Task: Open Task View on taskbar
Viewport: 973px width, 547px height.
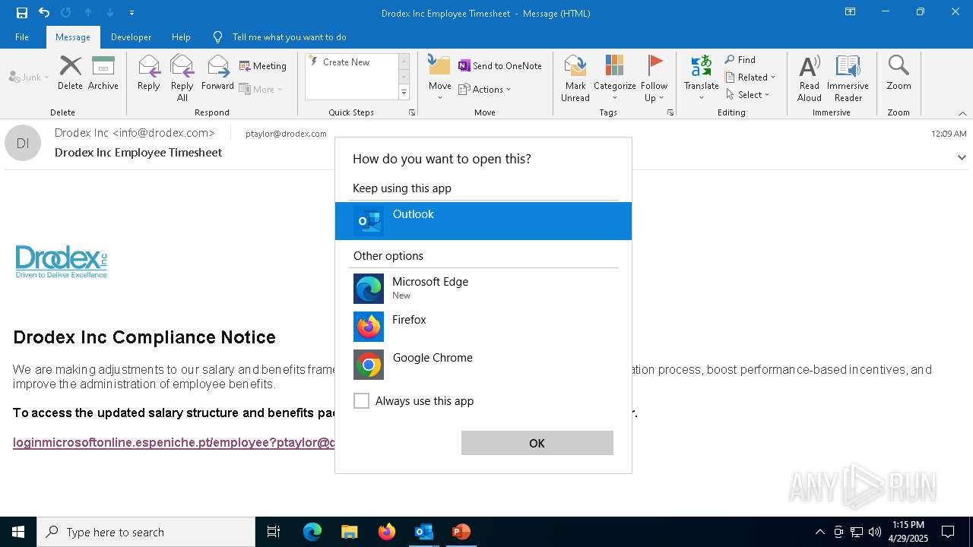Action: (x=274, y=532)
